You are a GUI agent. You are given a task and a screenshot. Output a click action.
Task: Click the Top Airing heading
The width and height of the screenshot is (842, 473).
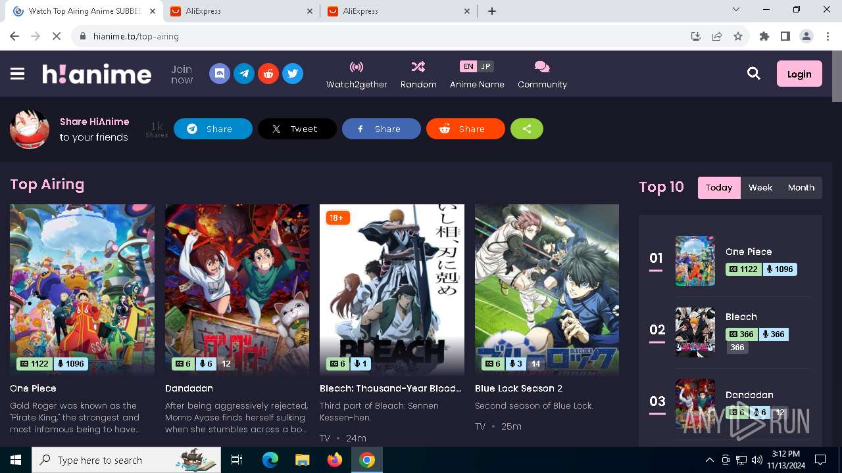pyautogui.click(x=47, y=185)
